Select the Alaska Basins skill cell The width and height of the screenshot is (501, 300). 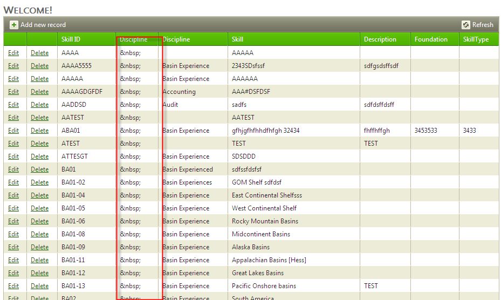[x=251, y=247]
